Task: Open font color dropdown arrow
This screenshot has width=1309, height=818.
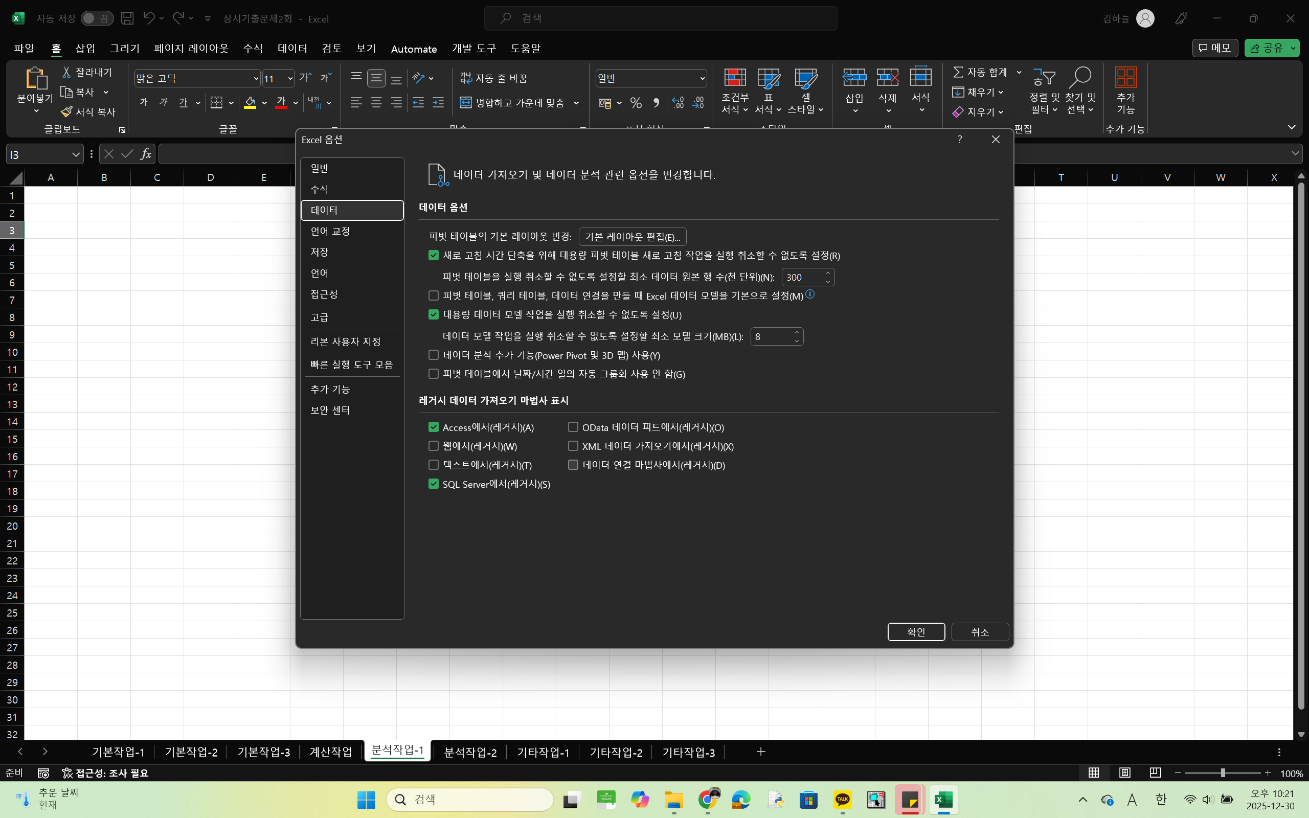Action: click(x=296, y=102)
